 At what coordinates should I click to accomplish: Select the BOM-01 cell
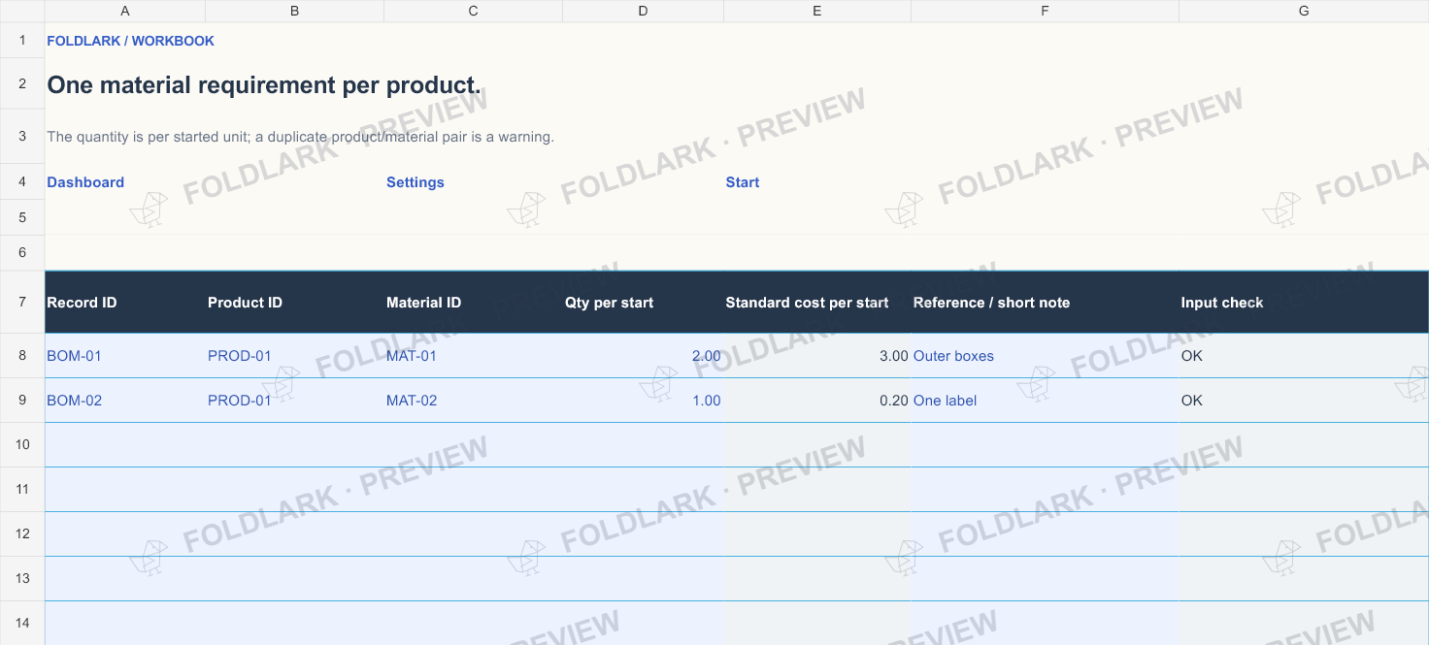point(125,356)
